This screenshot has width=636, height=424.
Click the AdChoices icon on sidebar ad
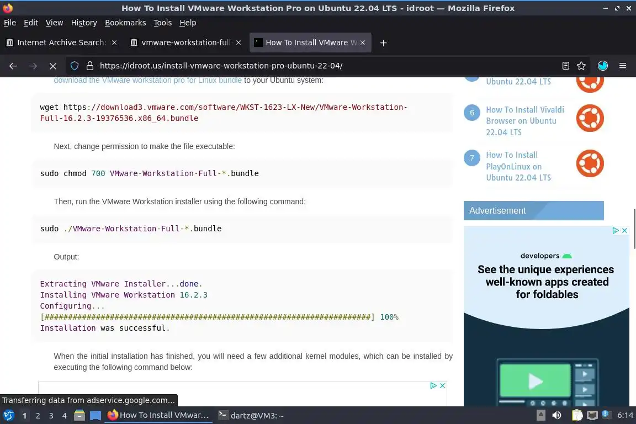[x=616, y=230]
